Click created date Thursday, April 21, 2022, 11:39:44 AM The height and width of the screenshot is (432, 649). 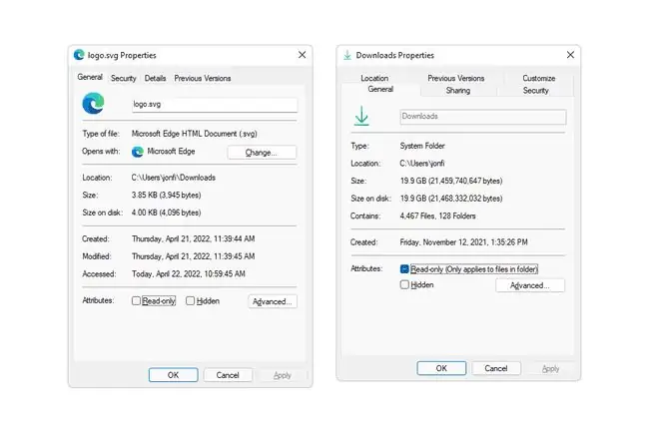(x=193, y=238)
